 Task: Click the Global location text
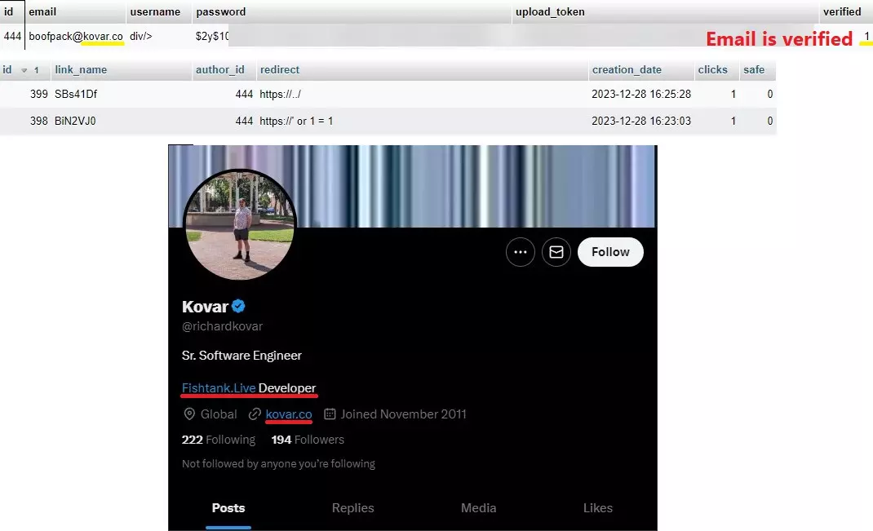pos(219,414)
